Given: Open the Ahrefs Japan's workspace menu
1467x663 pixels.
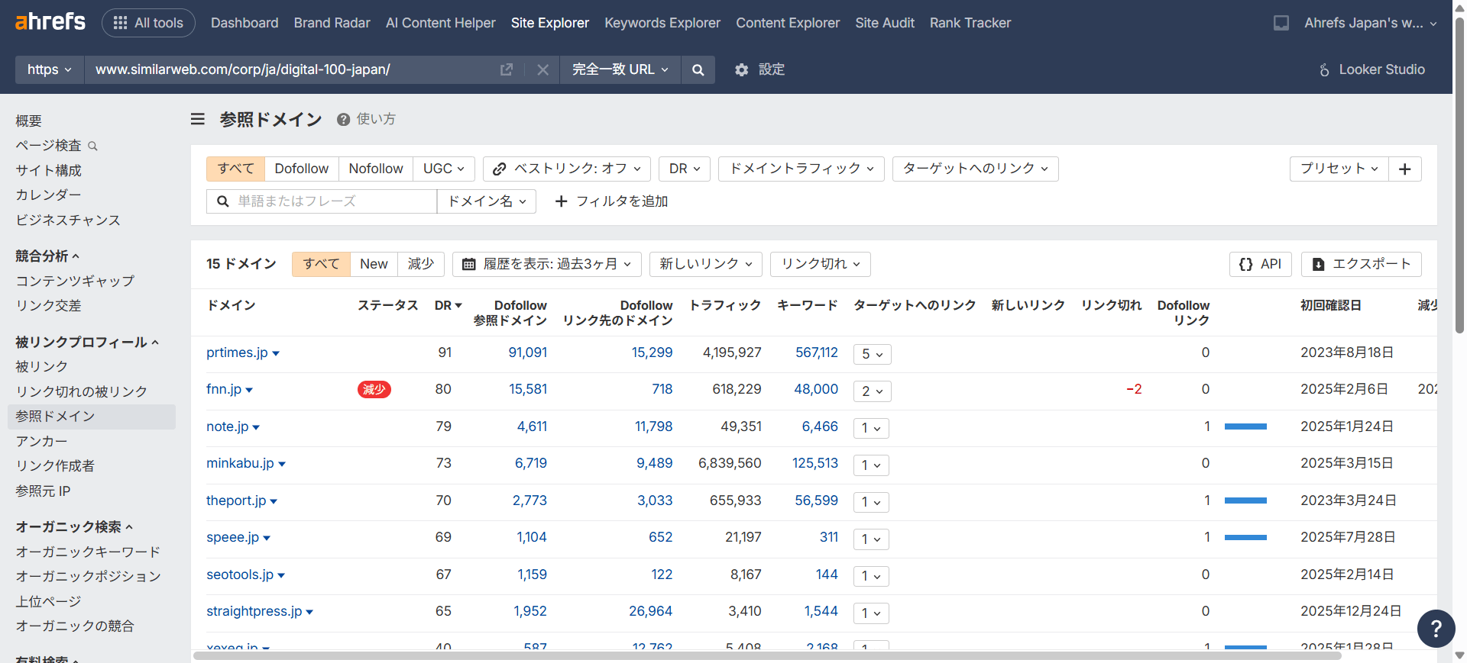Looking at the screenshot, I should pos(1371,23).
